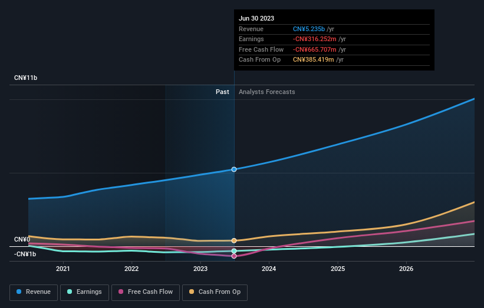Screen dimensions: 484x308
Task: Click the Past section label
Action: point(222,92)
